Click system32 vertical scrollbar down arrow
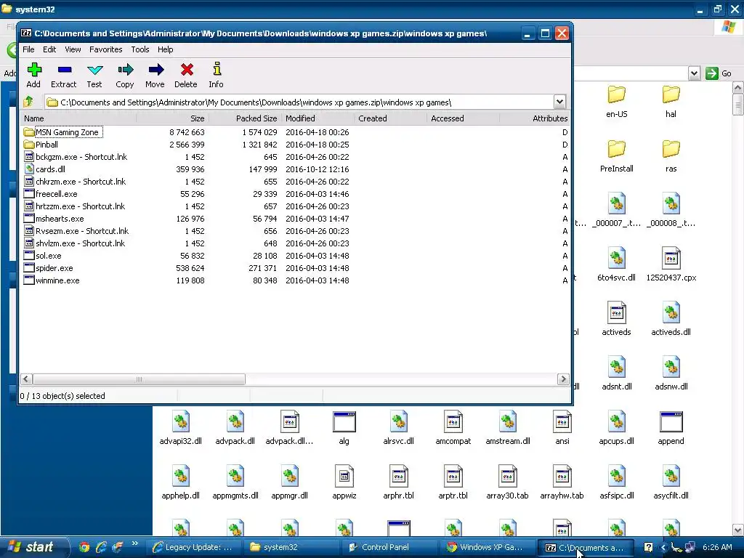The height and width of the screenshot is (558, 744). click(738, 530)
